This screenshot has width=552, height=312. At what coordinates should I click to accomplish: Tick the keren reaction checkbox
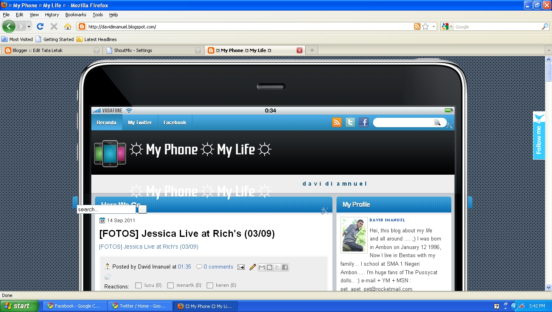tap(210, 285)
